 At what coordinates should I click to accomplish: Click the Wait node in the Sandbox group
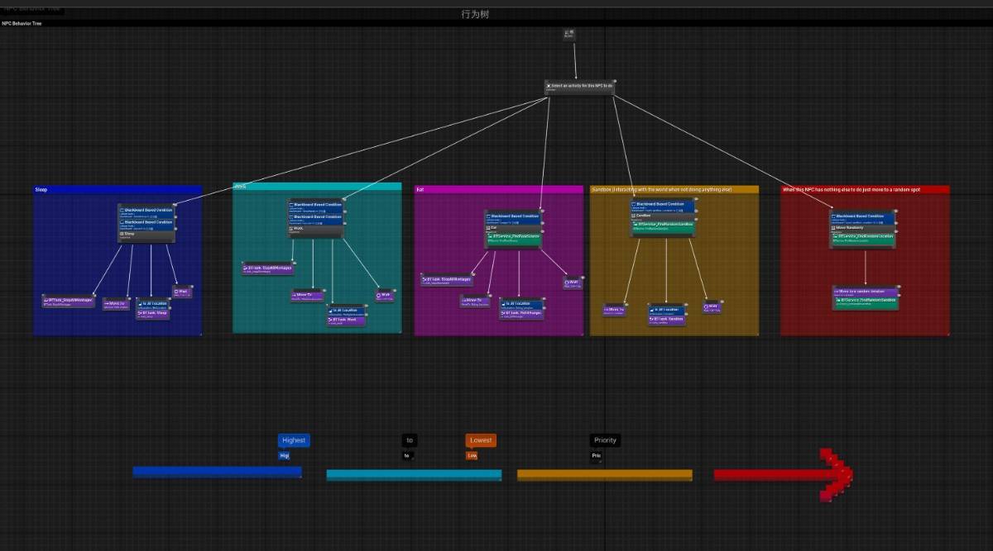pyautogui.click(x=712, y=307)
